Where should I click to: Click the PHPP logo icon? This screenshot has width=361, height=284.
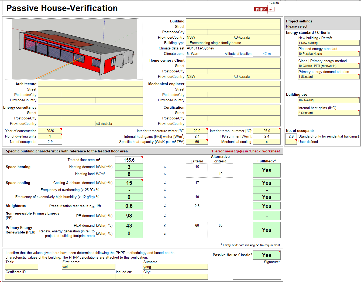click(x=264, y=9)
